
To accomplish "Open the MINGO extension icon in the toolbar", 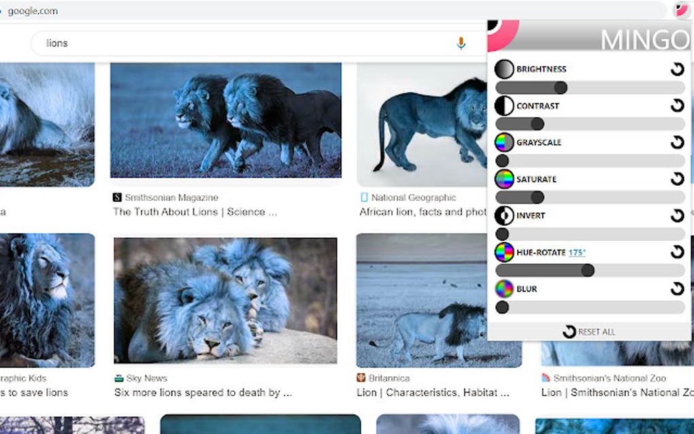I will [x=682, y=10].
